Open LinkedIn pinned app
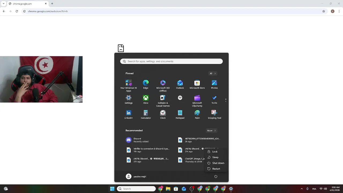 (x=129, y=114)
